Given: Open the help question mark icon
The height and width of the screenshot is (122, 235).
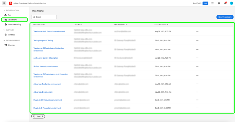Looking at the screenshot, I should [219, 3].
